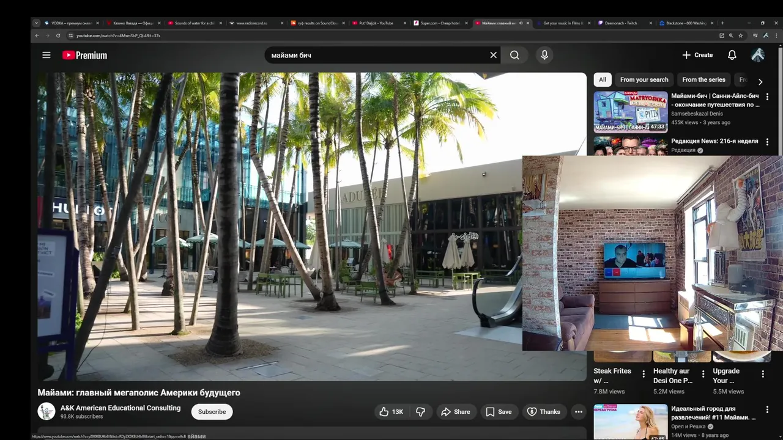Select the All filter chip
This screenshot has height=440, width=783.
point(603,79)
